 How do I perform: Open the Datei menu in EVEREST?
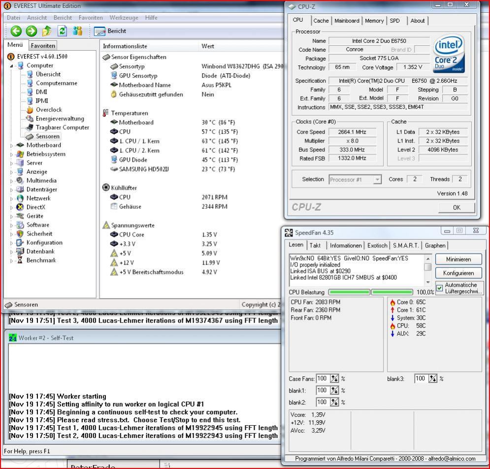click(13, 18)
